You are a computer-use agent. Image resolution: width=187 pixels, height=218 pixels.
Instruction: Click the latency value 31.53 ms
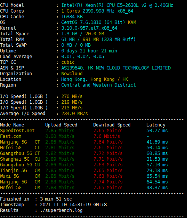pos(157,159)
